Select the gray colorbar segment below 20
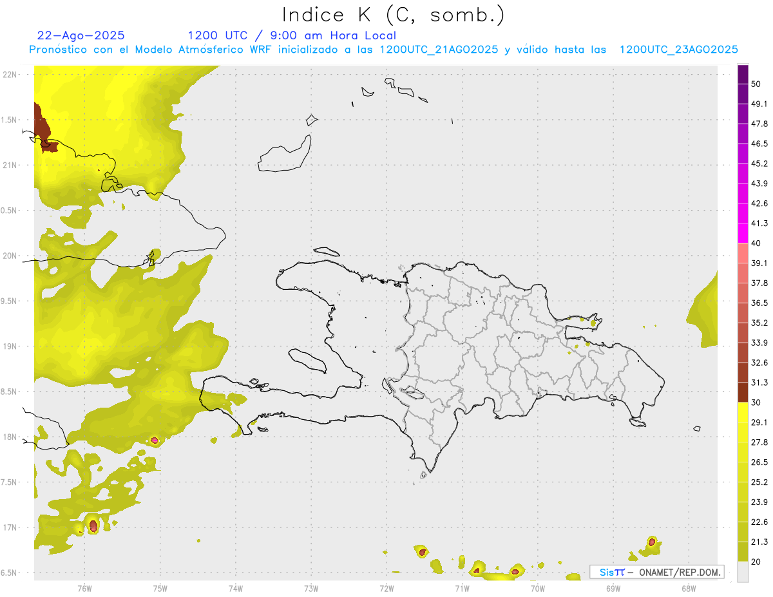 pos(743,571)
